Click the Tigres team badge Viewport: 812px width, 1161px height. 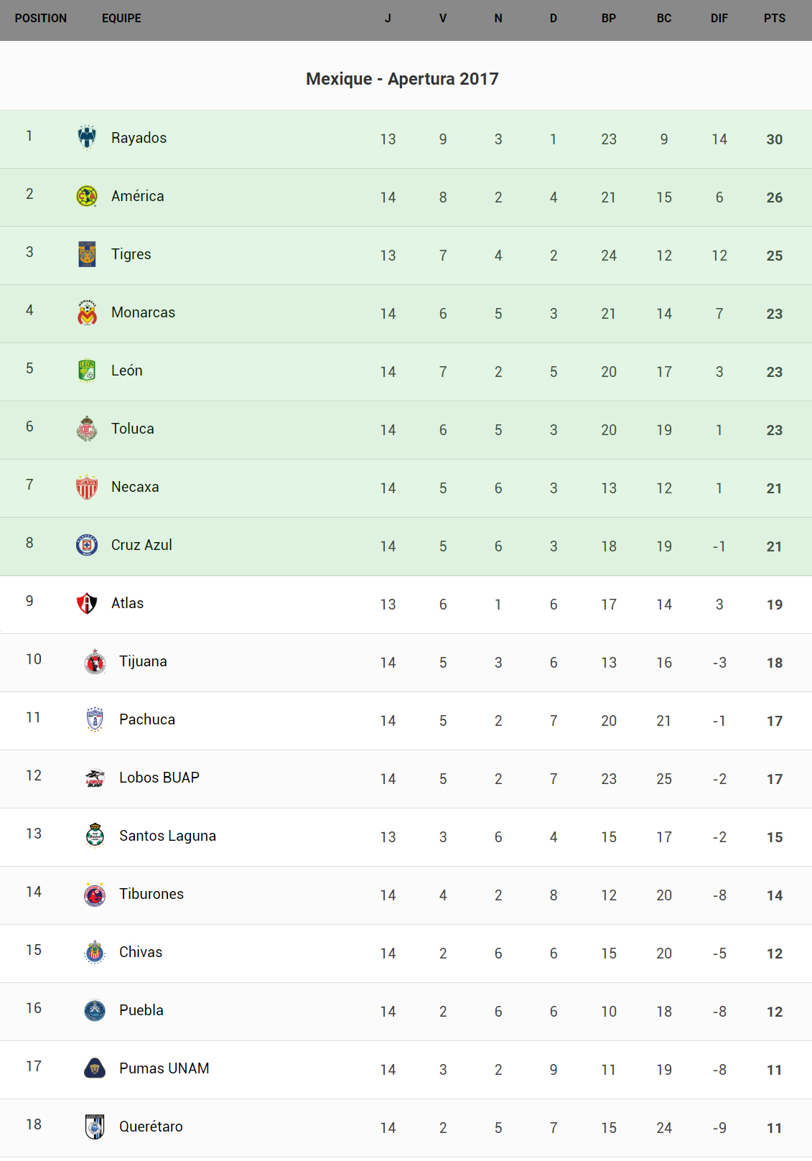pos(87,254)
